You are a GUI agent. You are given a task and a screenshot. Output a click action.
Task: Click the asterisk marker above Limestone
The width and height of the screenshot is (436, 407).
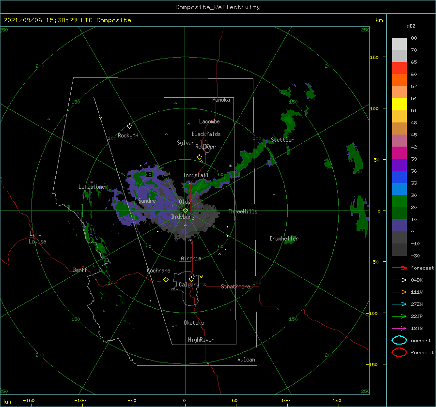(x=92, y=182)
